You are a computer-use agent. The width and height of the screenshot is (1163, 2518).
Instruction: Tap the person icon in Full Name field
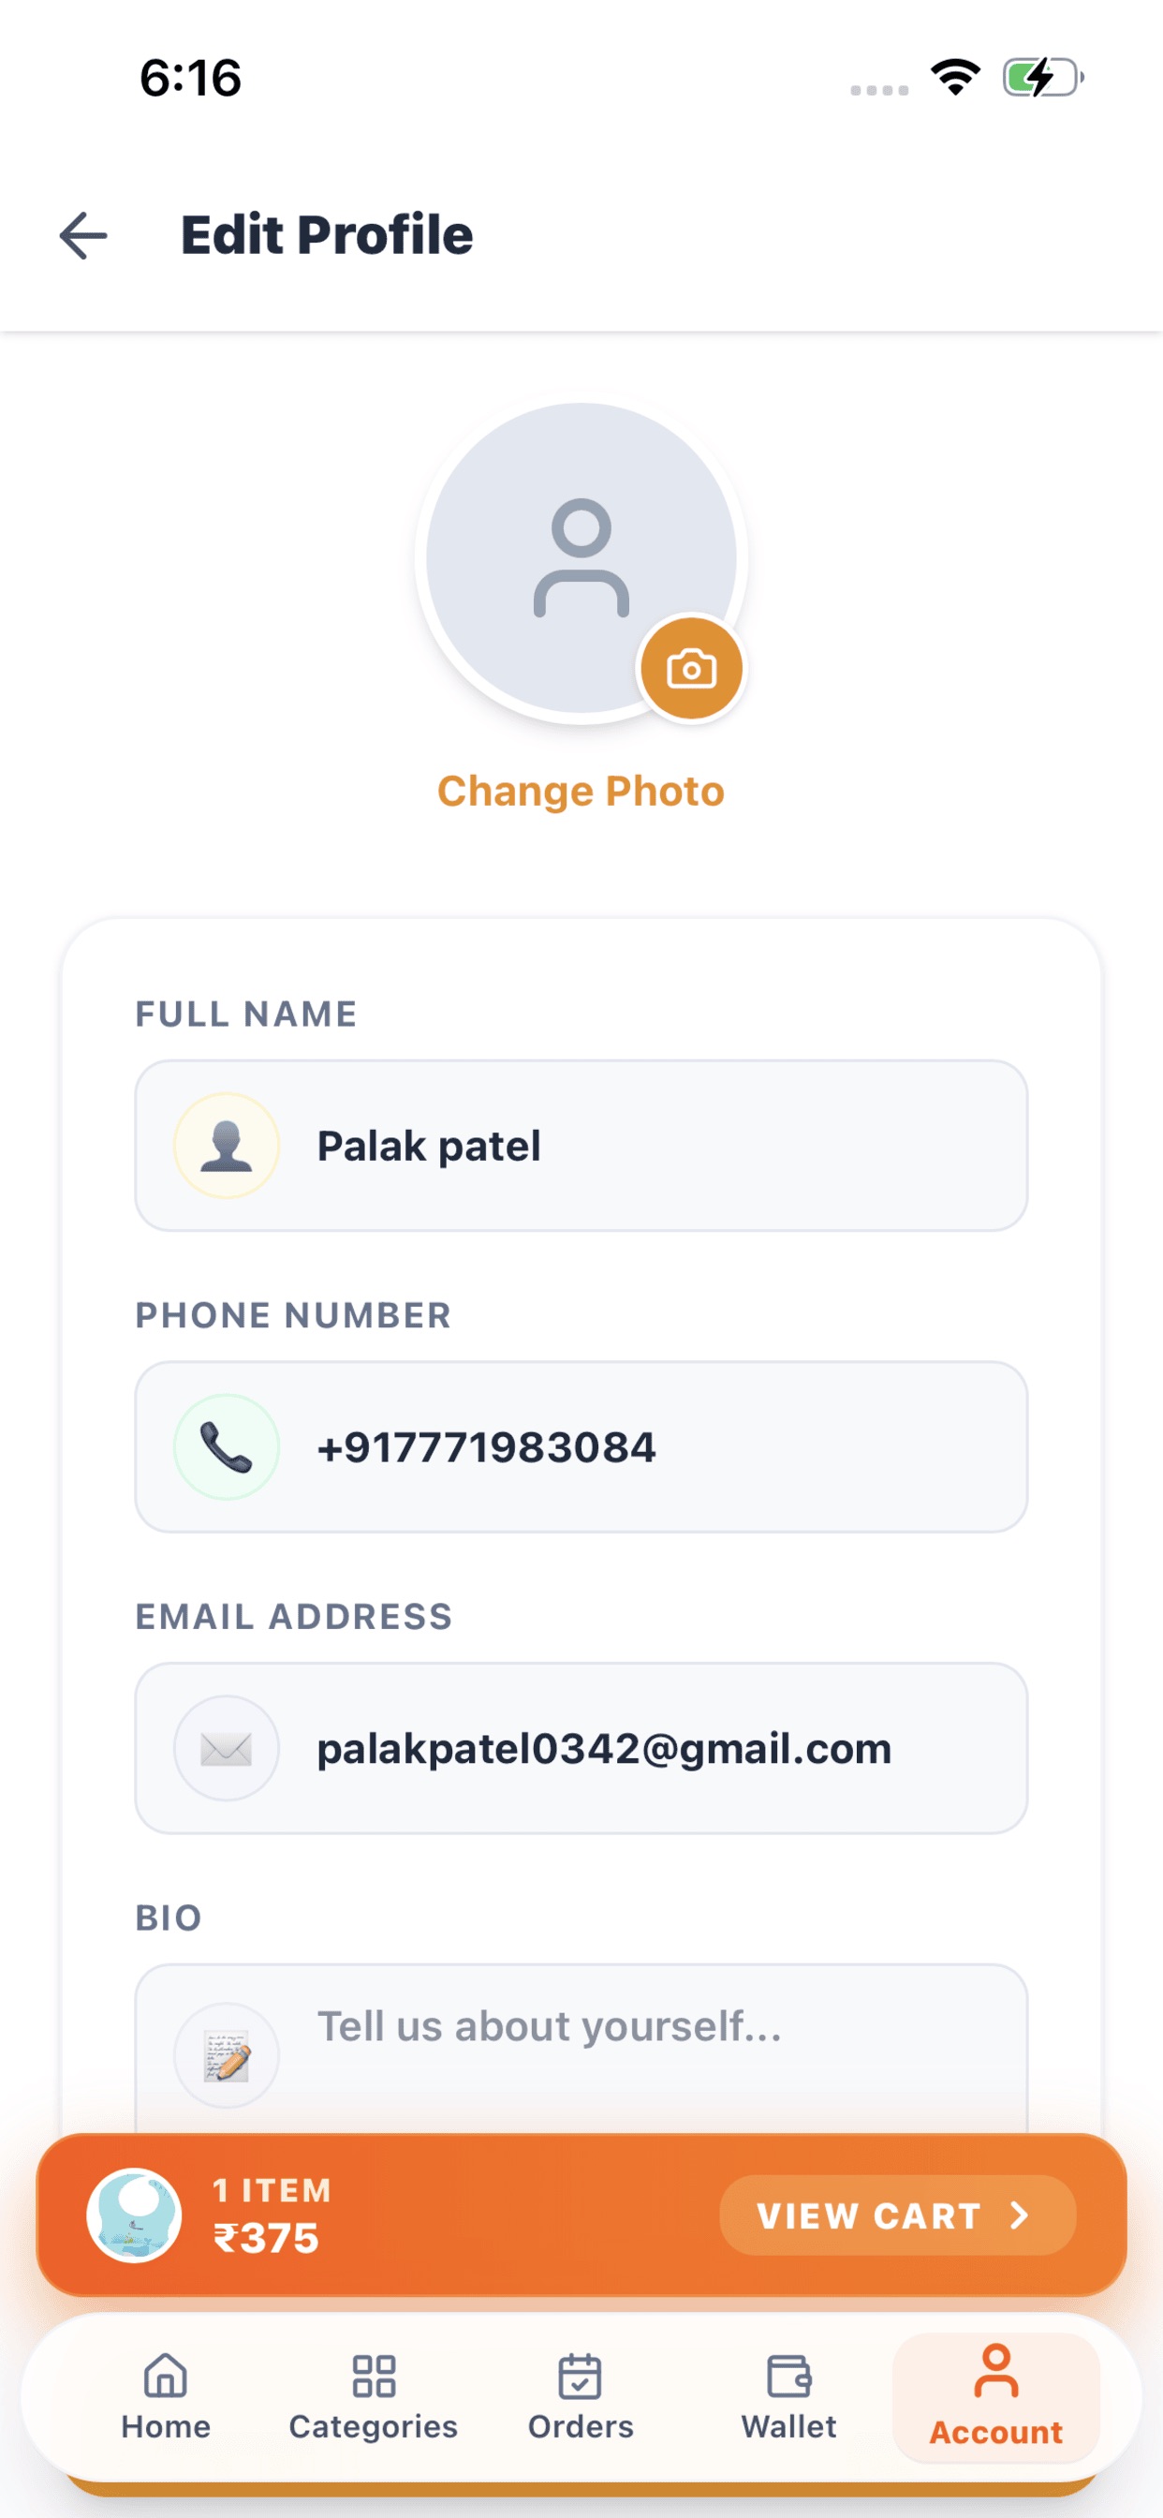click(227, 1146)
